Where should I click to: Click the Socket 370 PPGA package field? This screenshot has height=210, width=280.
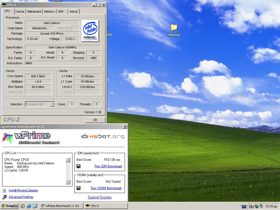(x=52, y=34)
